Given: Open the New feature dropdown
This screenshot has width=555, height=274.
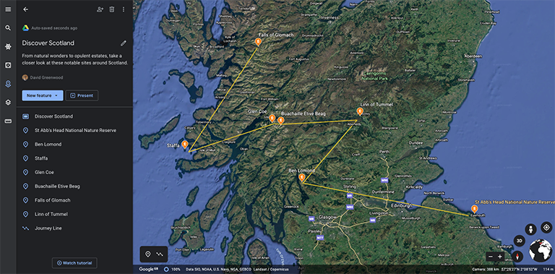Looking at the screenshot, I should 43,95.
